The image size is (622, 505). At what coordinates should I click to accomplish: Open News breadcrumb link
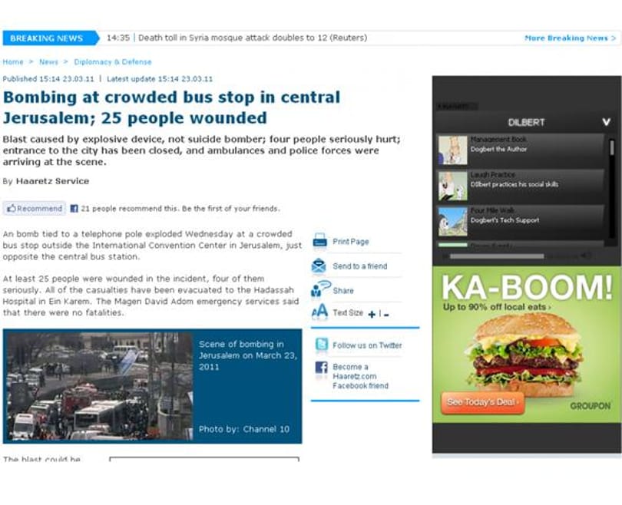pyautogui.click(x=49, y=62)
